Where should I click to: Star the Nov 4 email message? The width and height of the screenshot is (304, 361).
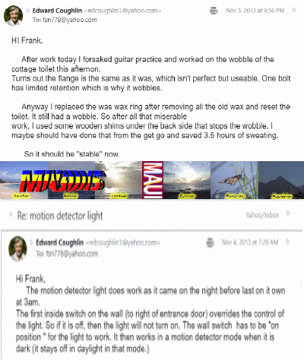click(x=287, y=242)
